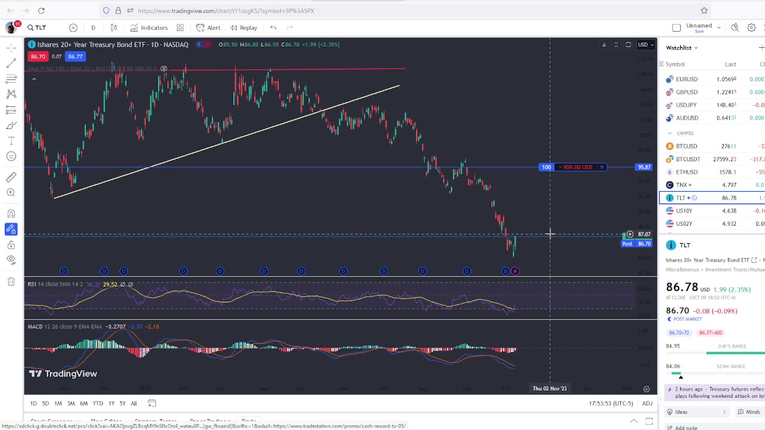Click the blue 86.77 buy price button

pyautogui.click(x=75, y=56)
